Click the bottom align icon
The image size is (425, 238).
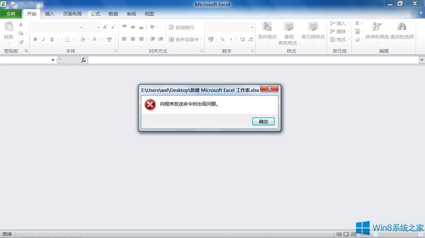pyautogui.click(x=141, y=27)
